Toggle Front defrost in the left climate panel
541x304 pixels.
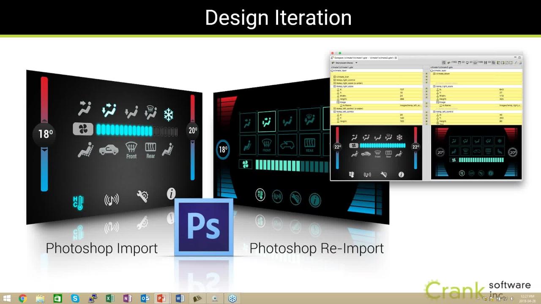point(131,150)
